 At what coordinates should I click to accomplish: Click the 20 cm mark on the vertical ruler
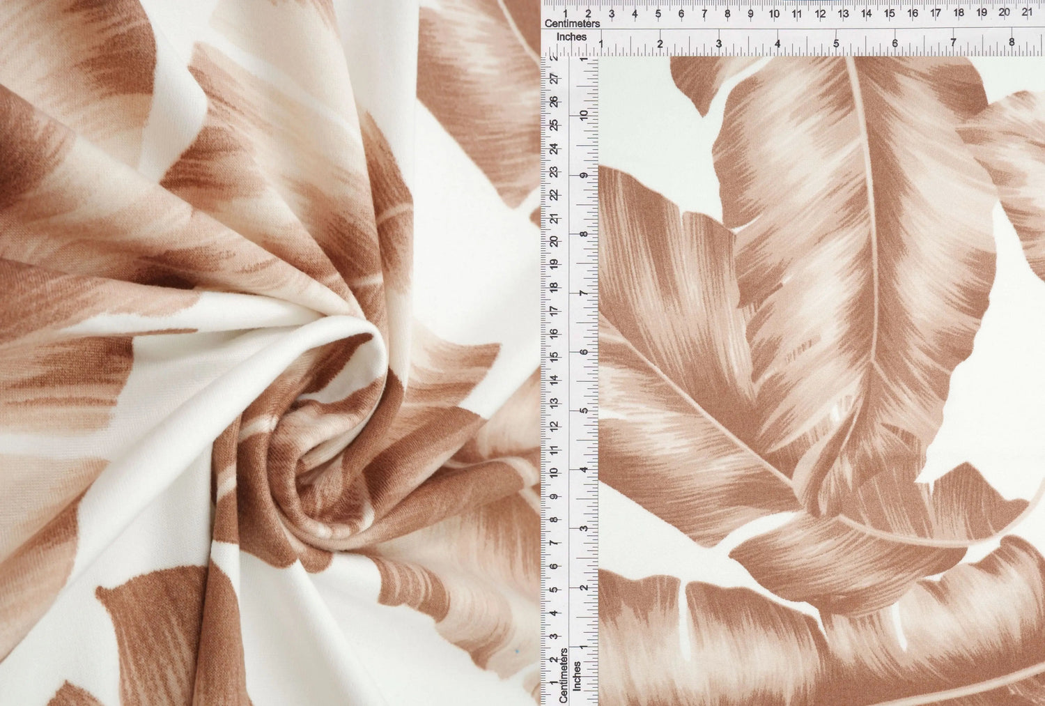click(554, 241)
